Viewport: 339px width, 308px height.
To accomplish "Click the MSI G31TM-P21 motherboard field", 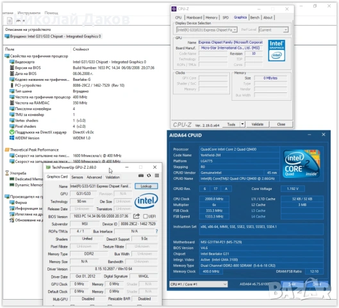I will 261,242.
